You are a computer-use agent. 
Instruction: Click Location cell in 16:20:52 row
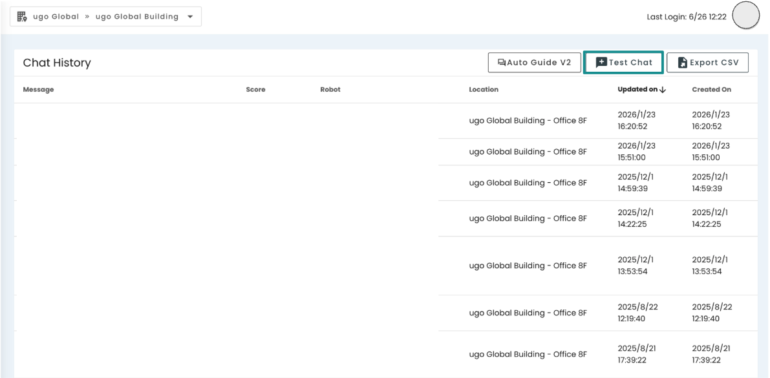click(528, 120)
